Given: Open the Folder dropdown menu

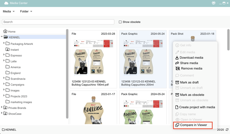Looking at the screenshot, I should coord(26,11).
